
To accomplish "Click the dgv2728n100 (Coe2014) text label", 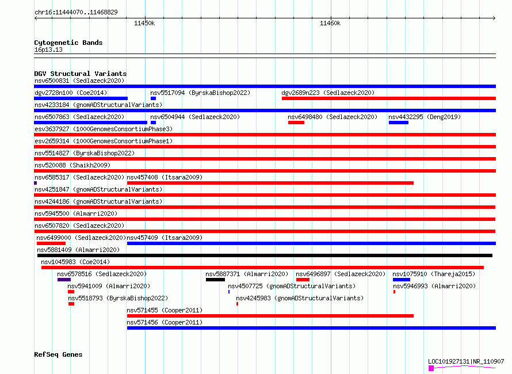I will [x=71, y=93].
